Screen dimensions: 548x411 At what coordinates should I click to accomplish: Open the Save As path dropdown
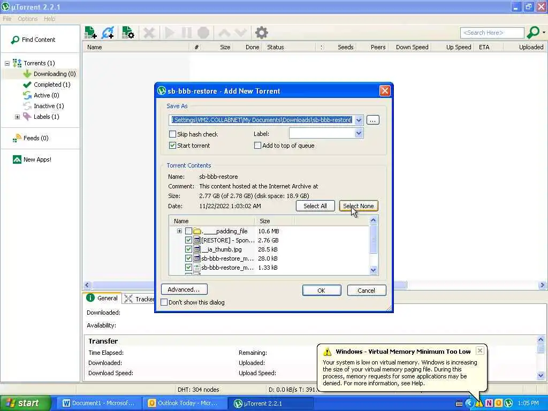[359, 120]
